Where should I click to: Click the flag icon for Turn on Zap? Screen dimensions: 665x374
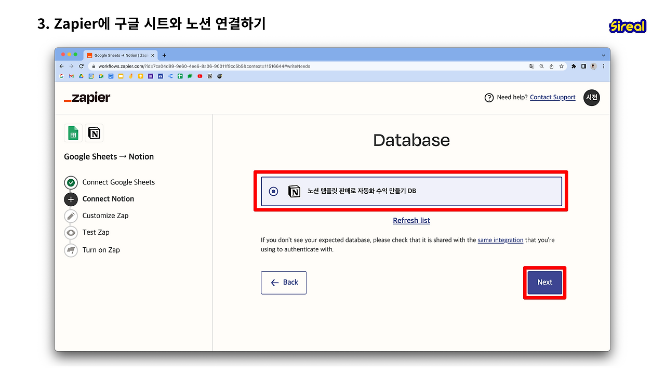pyautogui.click(x=71, y=250)
